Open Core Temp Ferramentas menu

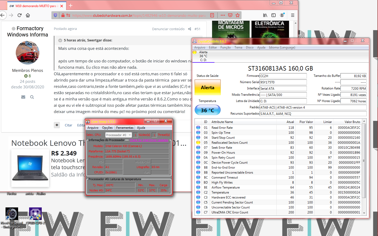[125, 128]
